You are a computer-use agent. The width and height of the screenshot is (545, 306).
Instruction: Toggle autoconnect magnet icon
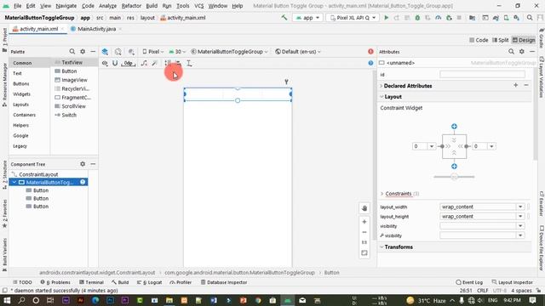tap(115, 63)
